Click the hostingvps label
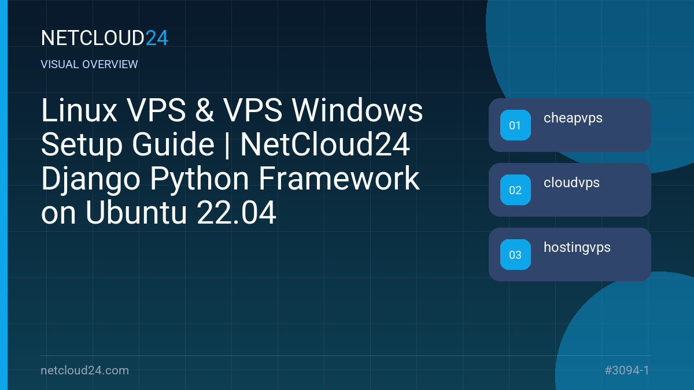The width and height of the screenshot is (694, 390). pyautogui.click(x=577, y=248)
